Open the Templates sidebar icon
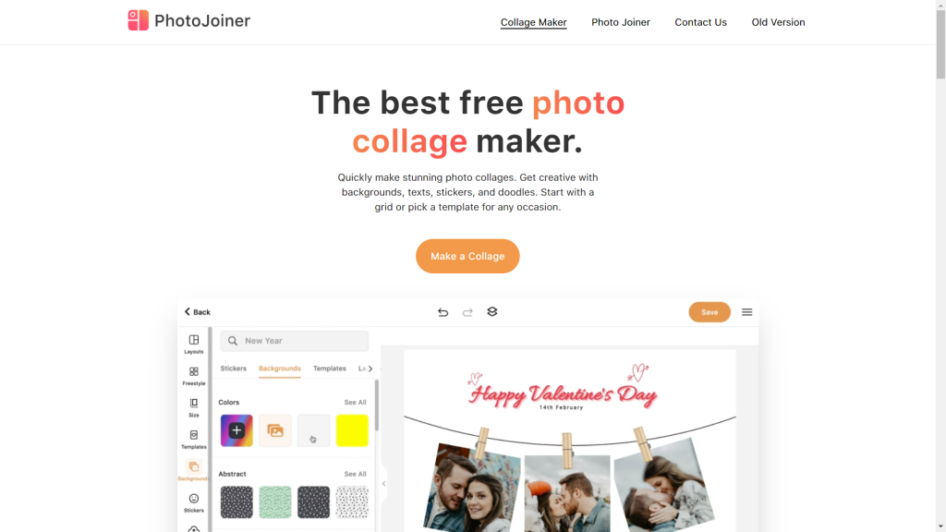The width and height of the screenshot is (946, 532). coord(194,435)
